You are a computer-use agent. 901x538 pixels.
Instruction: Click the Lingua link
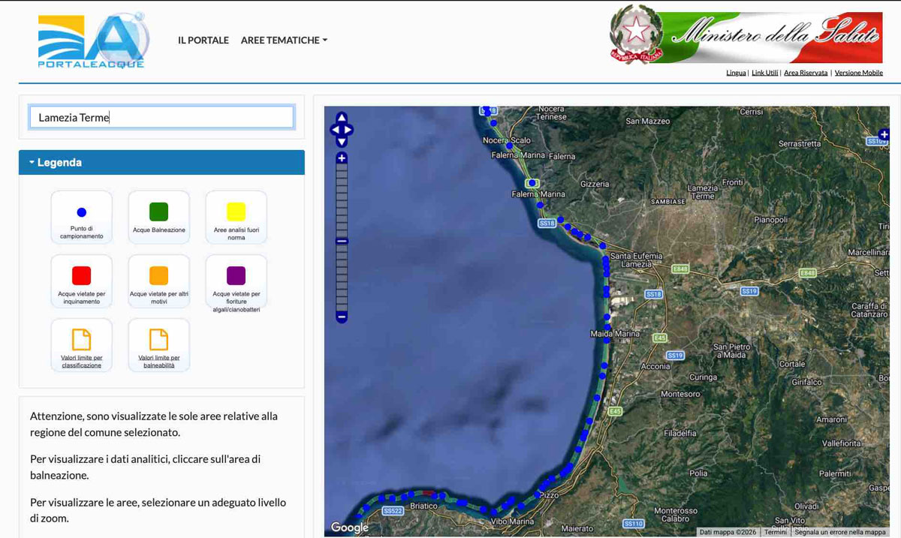(736, 73)
